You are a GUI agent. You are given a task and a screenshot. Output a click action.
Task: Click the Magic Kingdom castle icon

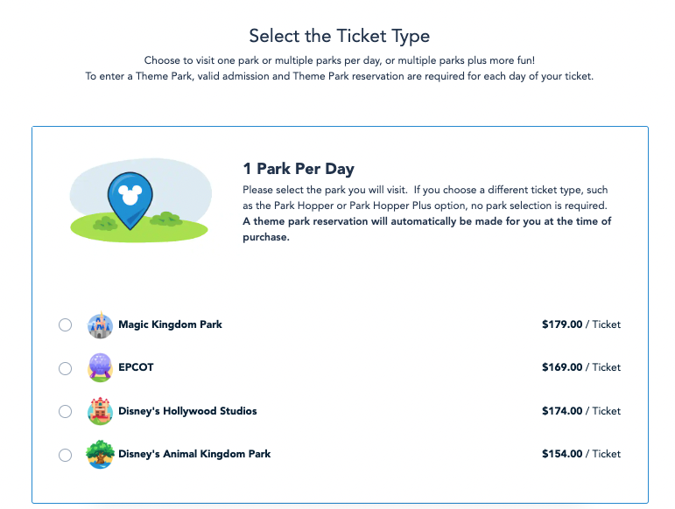(100, 325)
